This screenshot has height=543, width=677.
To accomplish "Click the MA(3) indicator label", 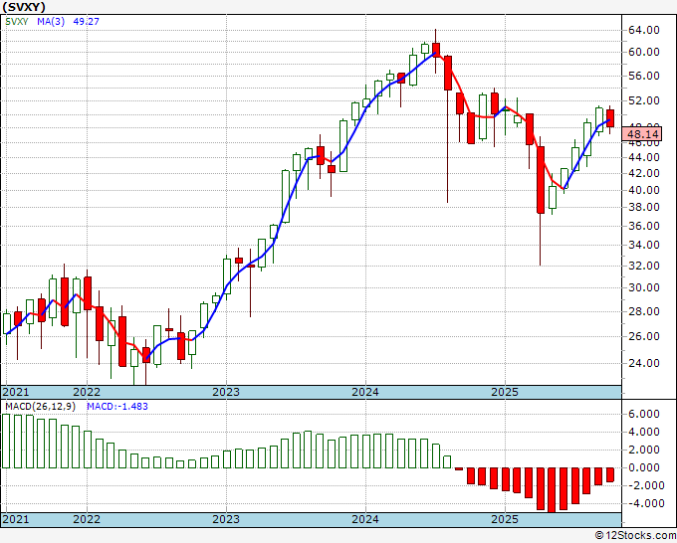I will click(x=51, y=21).
